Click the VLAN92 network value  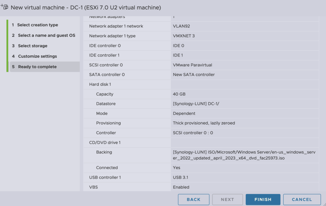(181, 26)
